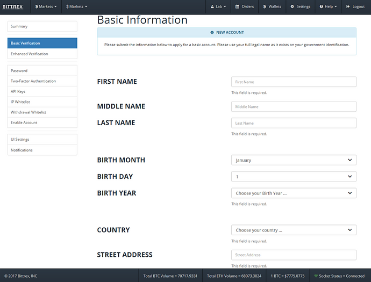Click the 2017 Bittrex, INC copyright text

tap(20, 276)
